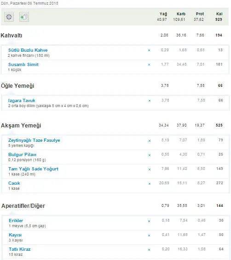Delete Zeytinyağlı Taze Fasulye with x icon
Viewport: 231px width, 260px height.
150,141
